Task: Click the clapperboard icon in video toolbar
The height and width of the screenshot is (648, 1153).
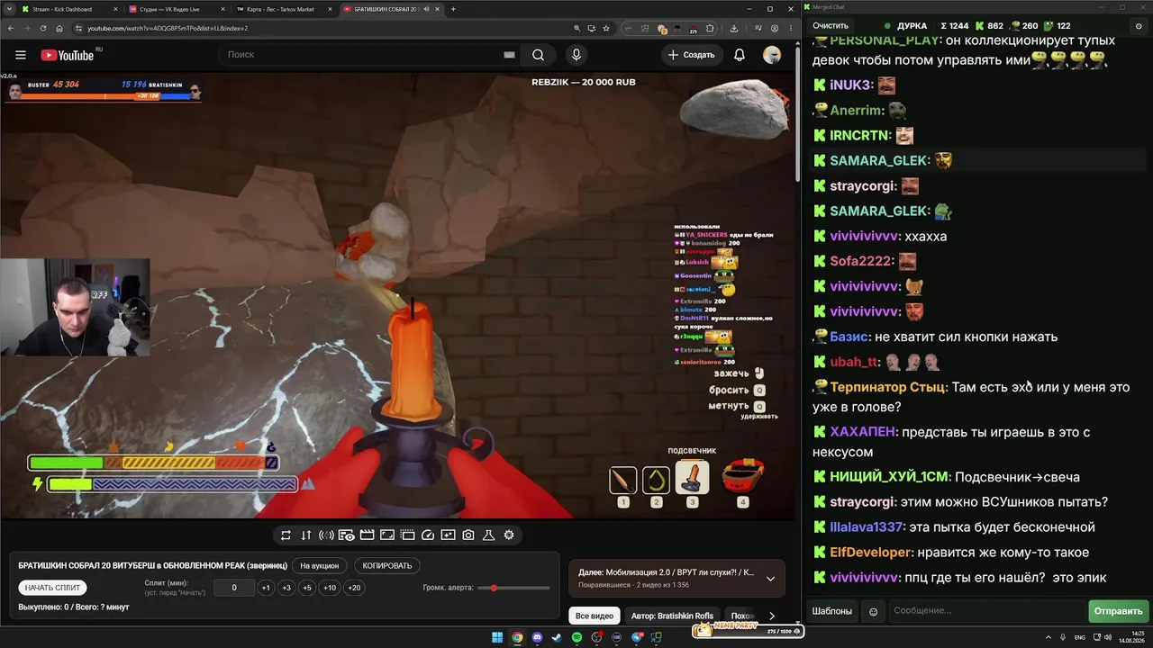Action: coord(367,535)
